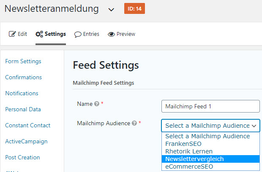Open Constant Contact feed settings
Viewport: 262px width, 172px height.
pos(28,125)
